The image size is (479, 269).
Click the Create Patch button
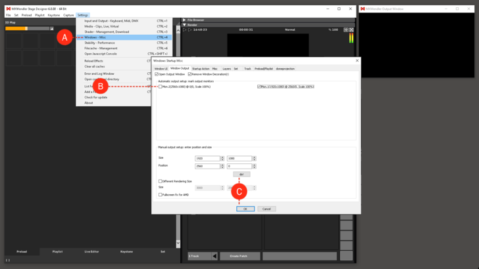tap(239, 256)
